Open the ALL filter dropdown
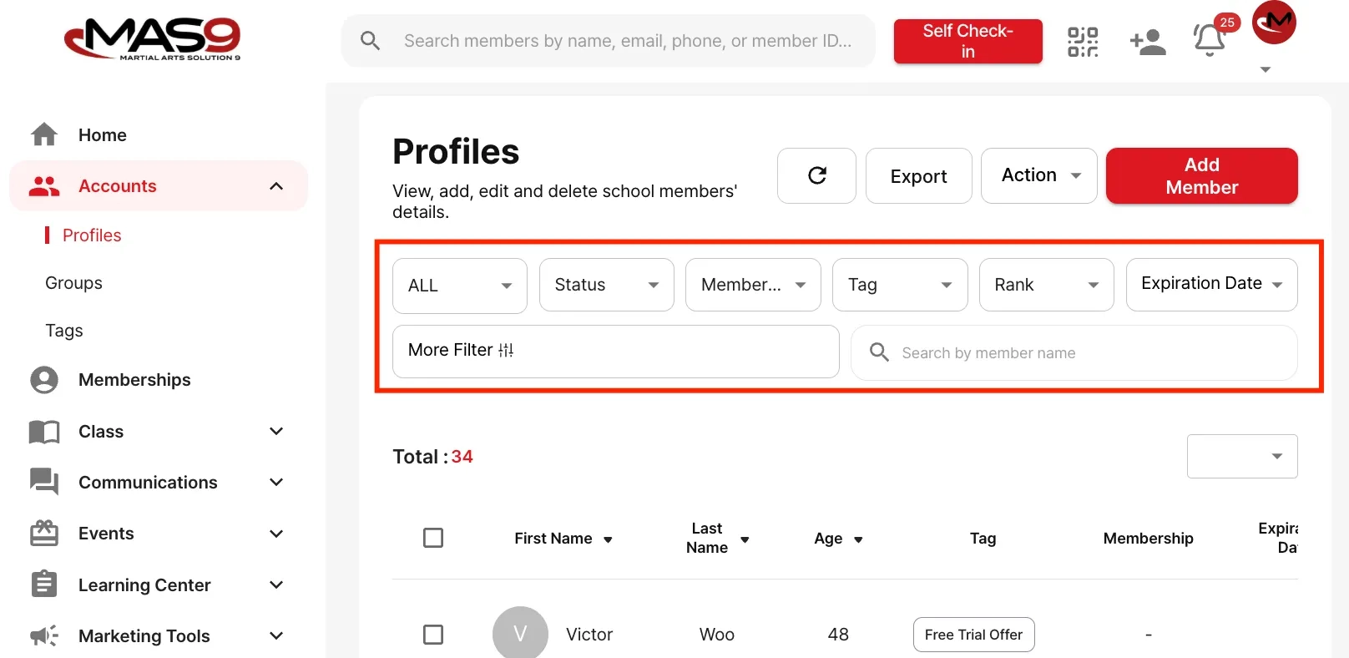Screen dimensions: 1349x658 point(460,286)
